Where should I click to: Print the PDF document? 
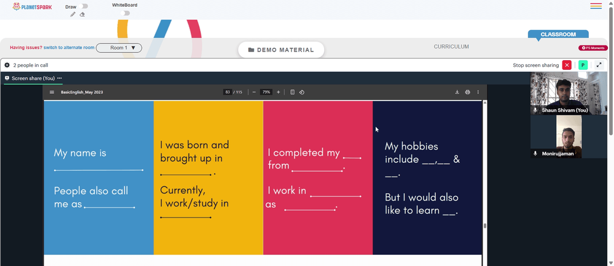tap(467, 92)
